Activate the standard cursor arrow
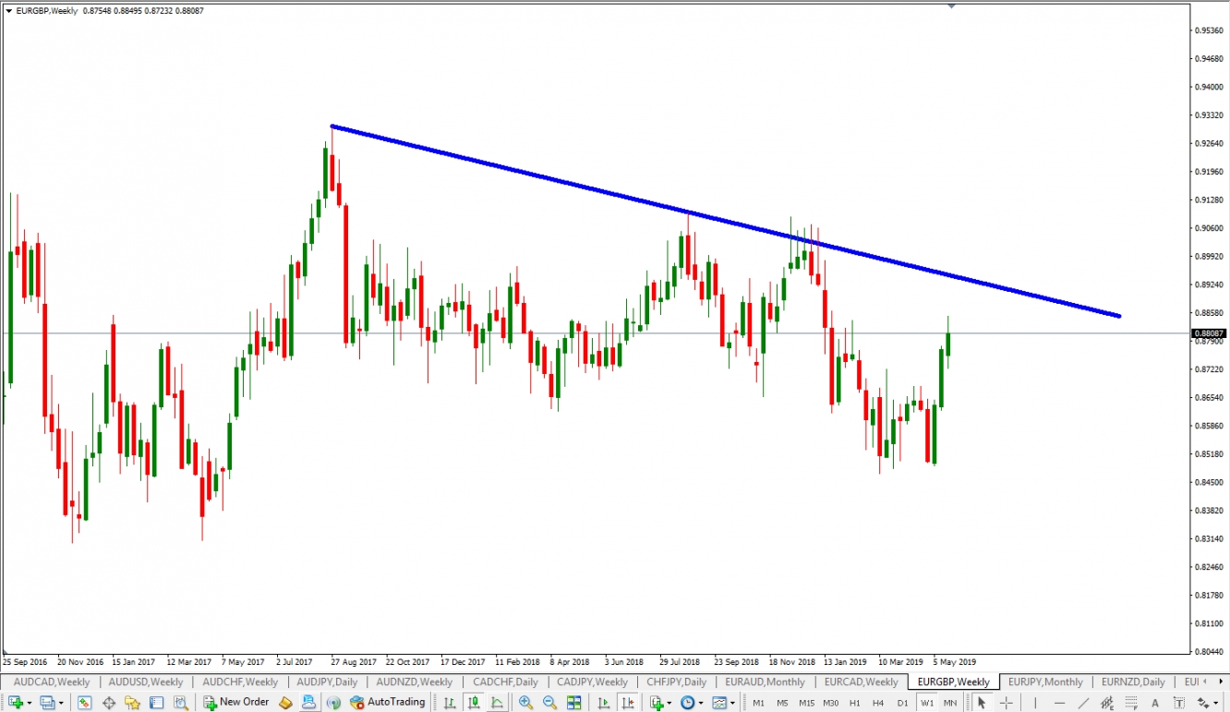 click(982, 703)
